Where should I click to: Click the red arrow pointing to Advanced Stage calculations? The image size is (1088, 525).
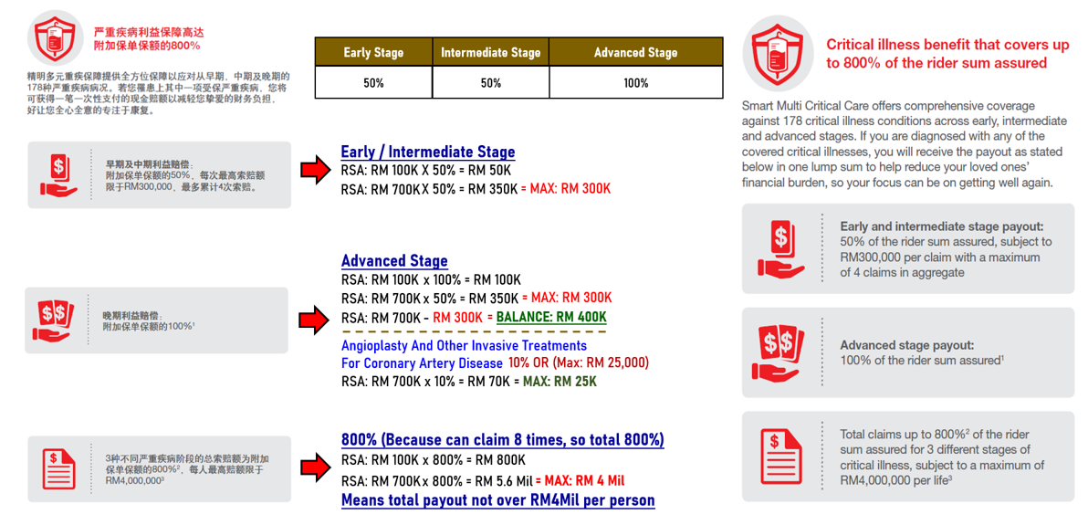(315, 320)
